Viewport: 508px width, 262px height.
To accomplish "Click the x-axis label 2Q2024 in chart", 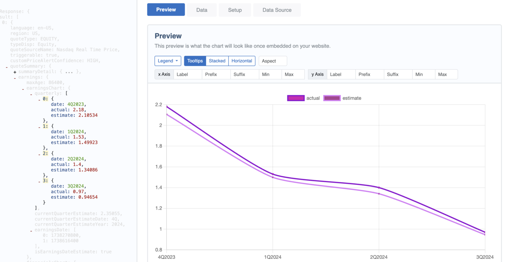I will [x=379, y=257].
